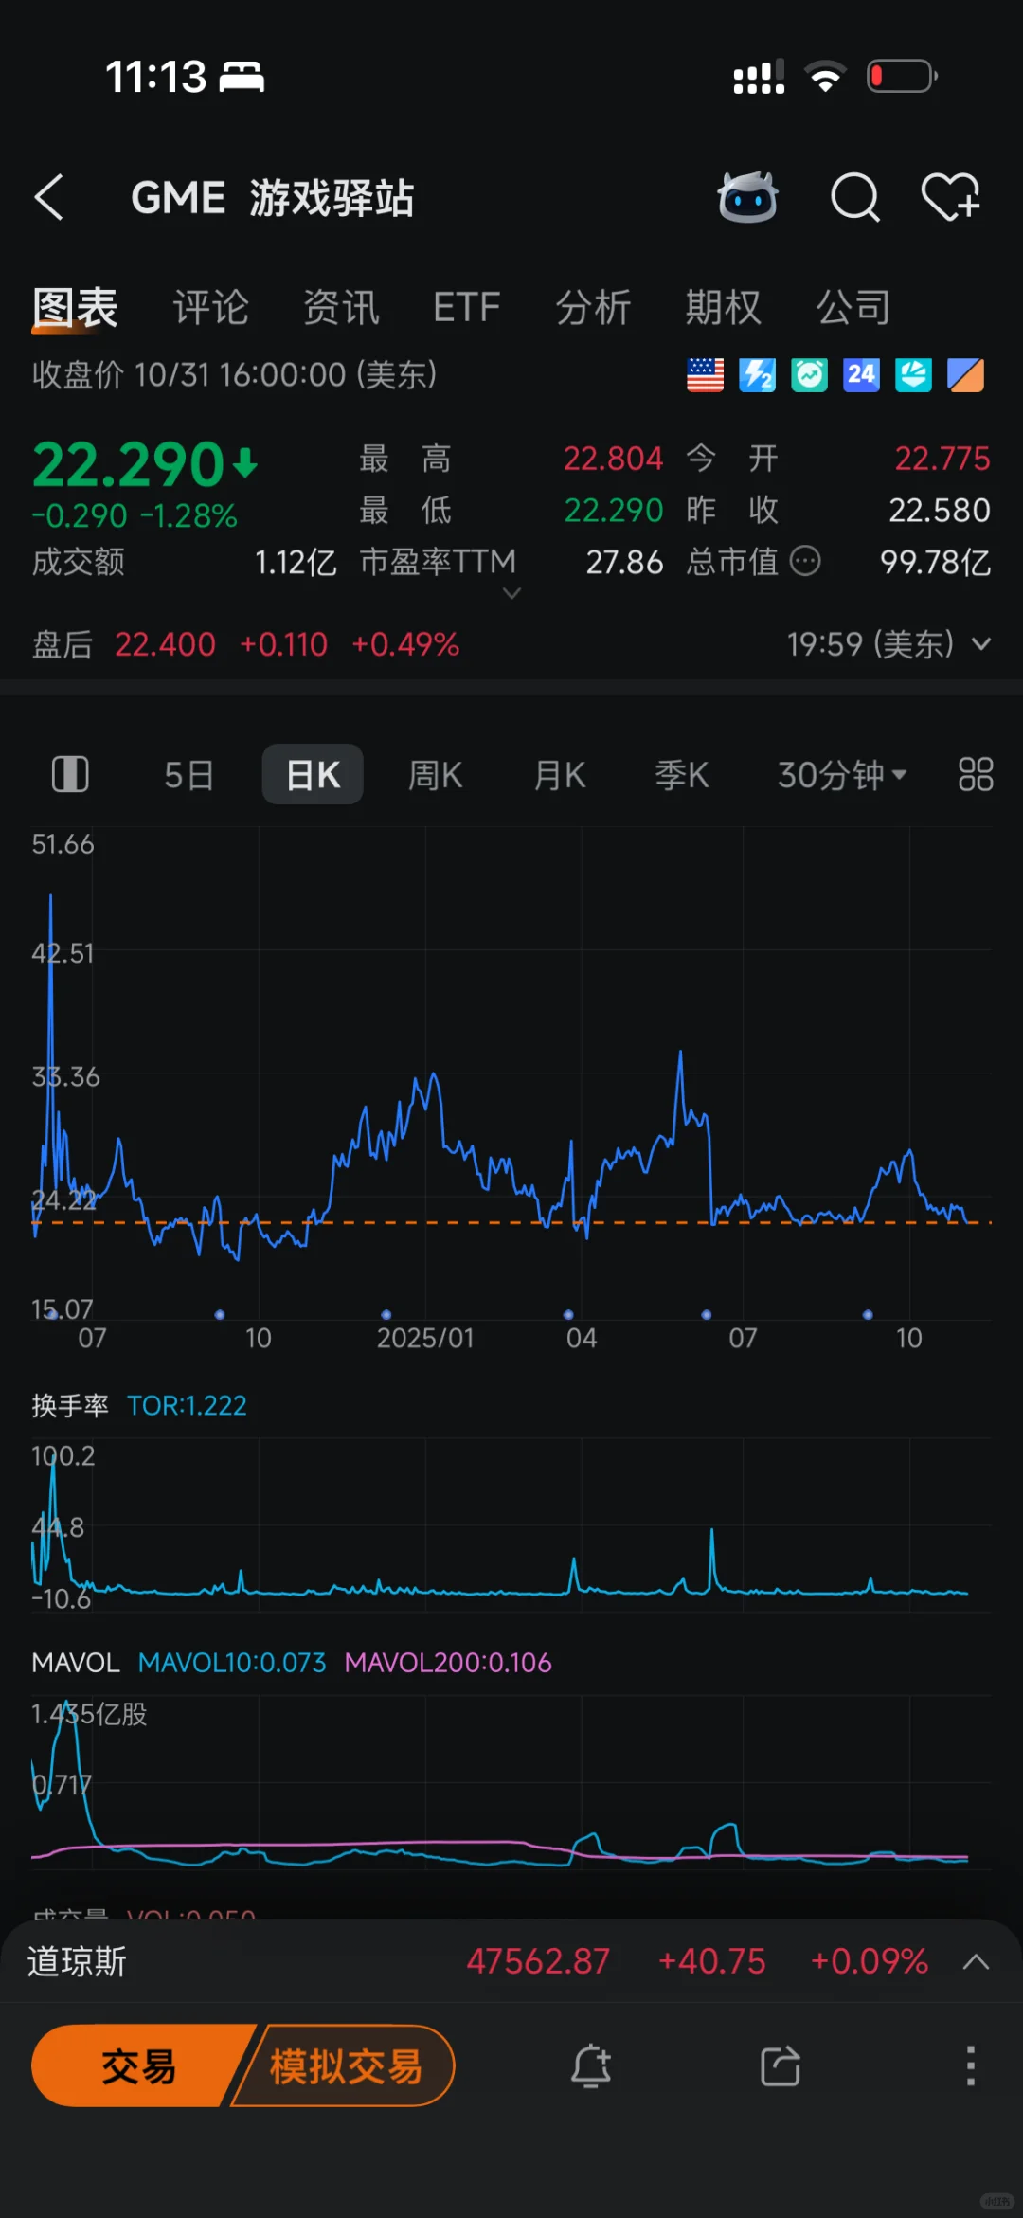Tap the 最高 value 22.804

click(613, 459)
